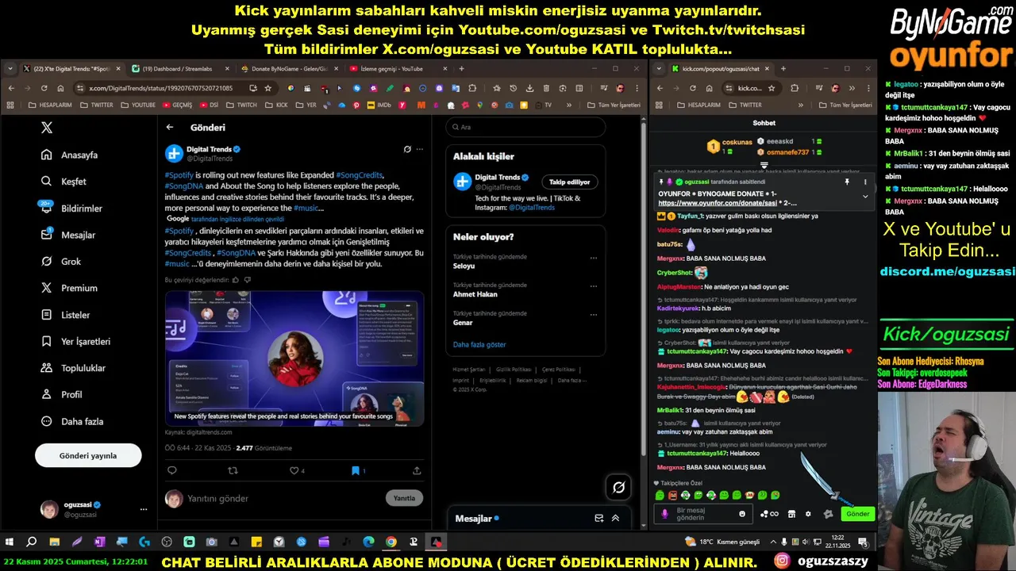The image size is (1016, 571).
Task: Click Daha fazla göster link
Action: 479,344
